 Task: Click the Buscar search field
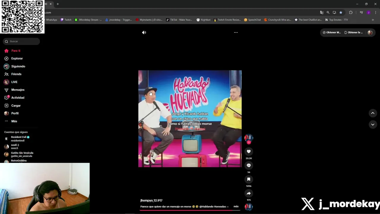point(21,41)
